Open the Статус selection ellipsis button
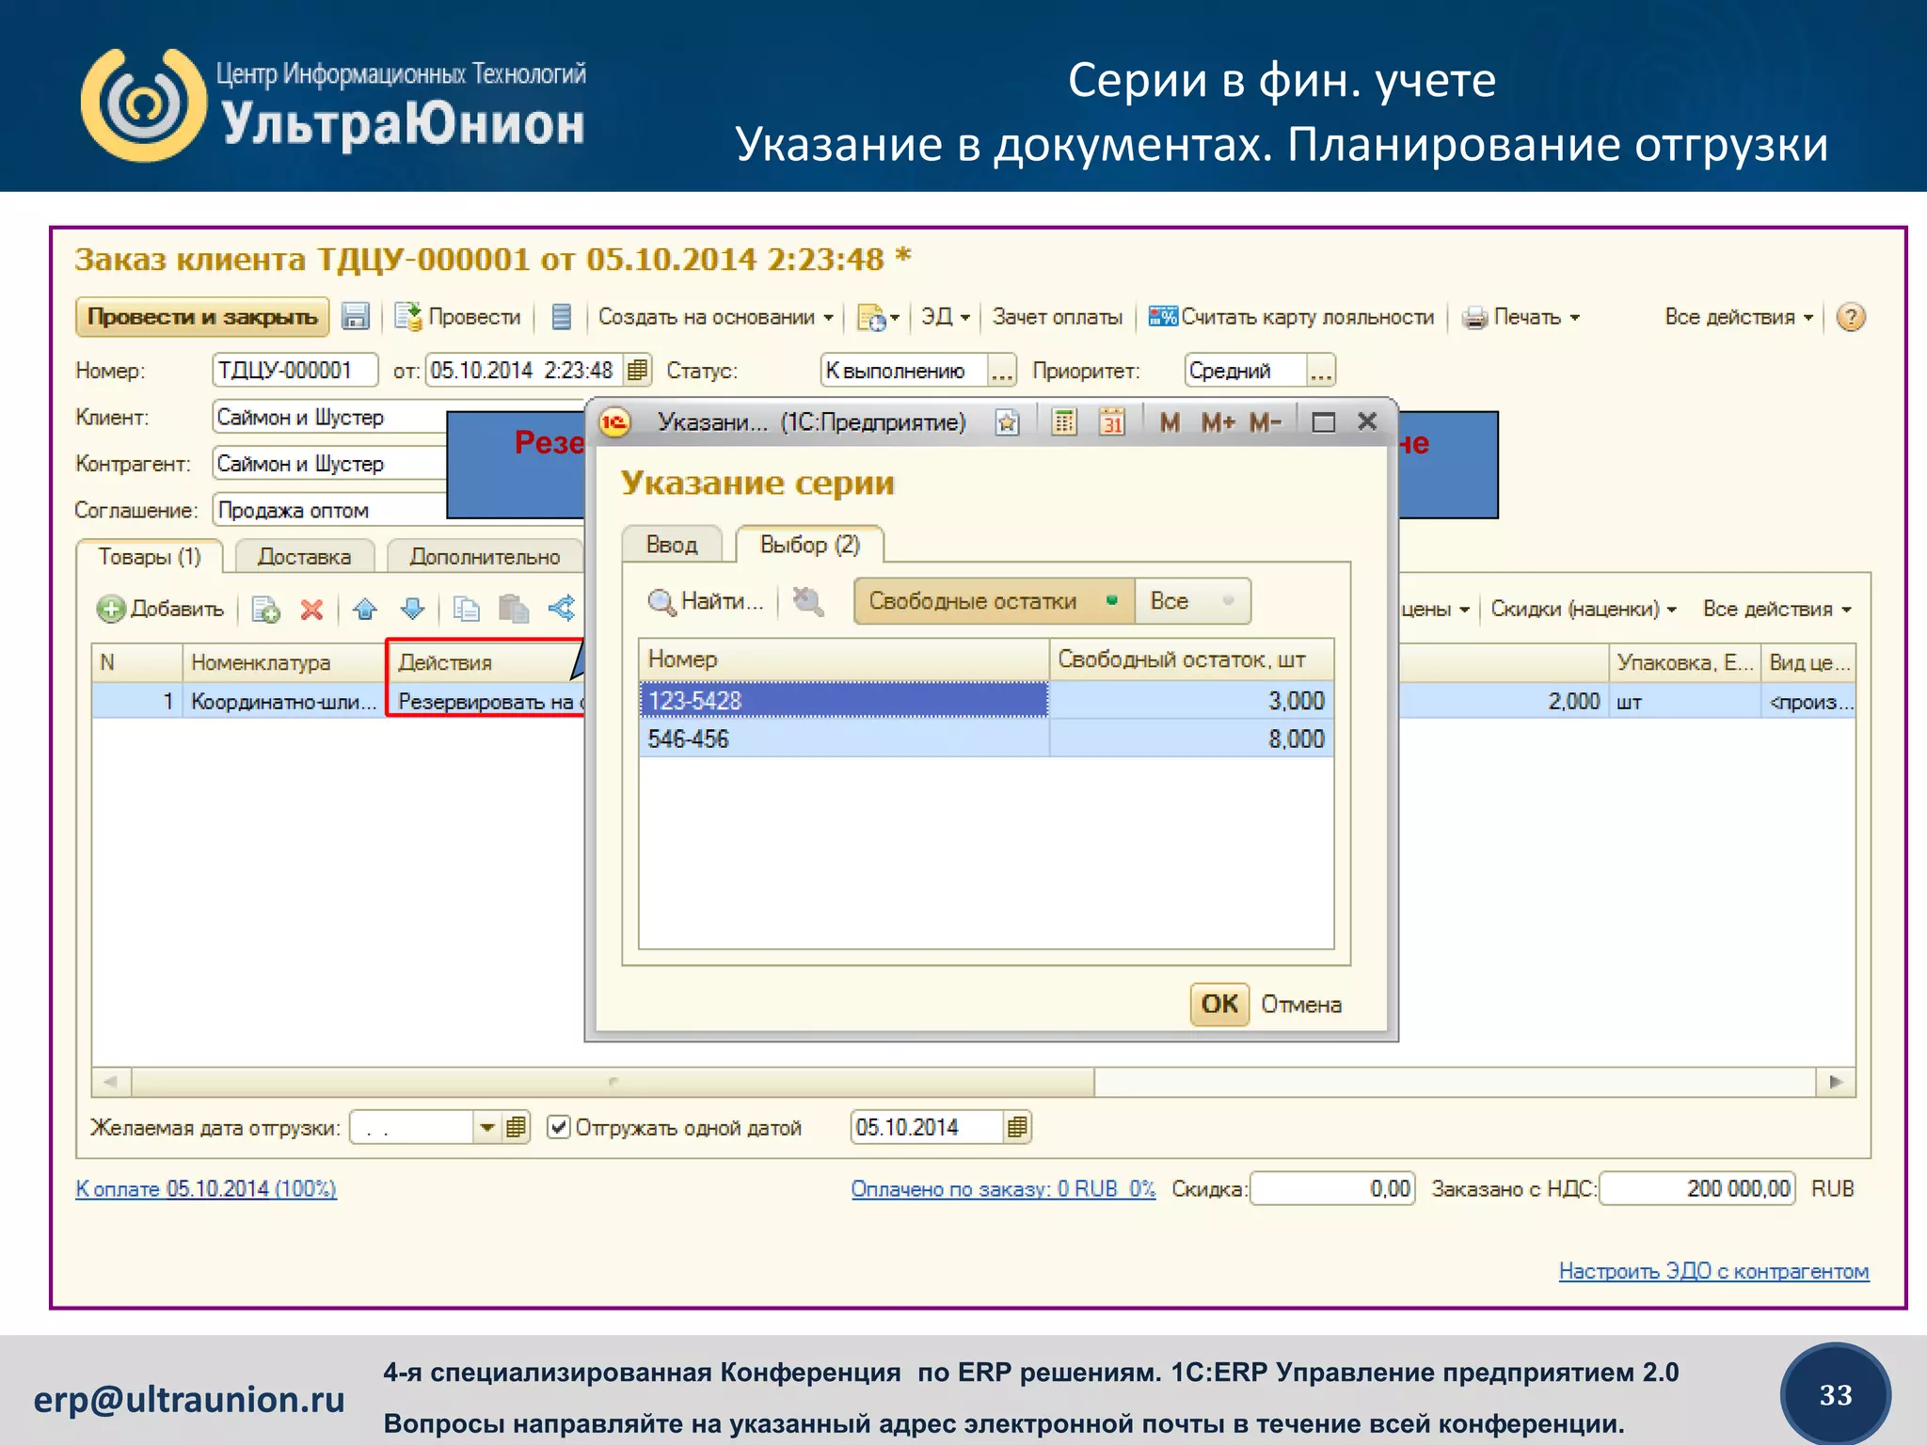 [1002, 371]
